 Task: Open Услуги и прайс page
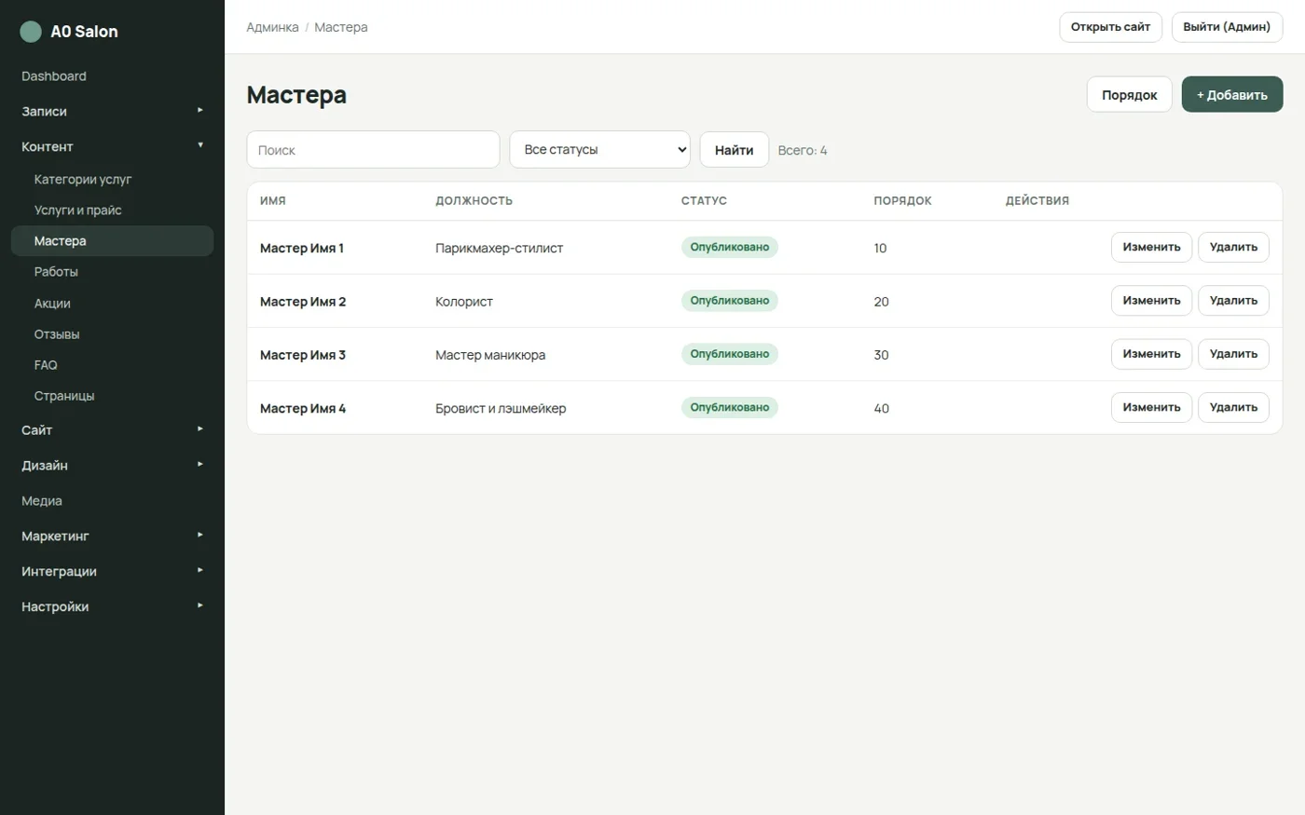click(x=112, y=210)
